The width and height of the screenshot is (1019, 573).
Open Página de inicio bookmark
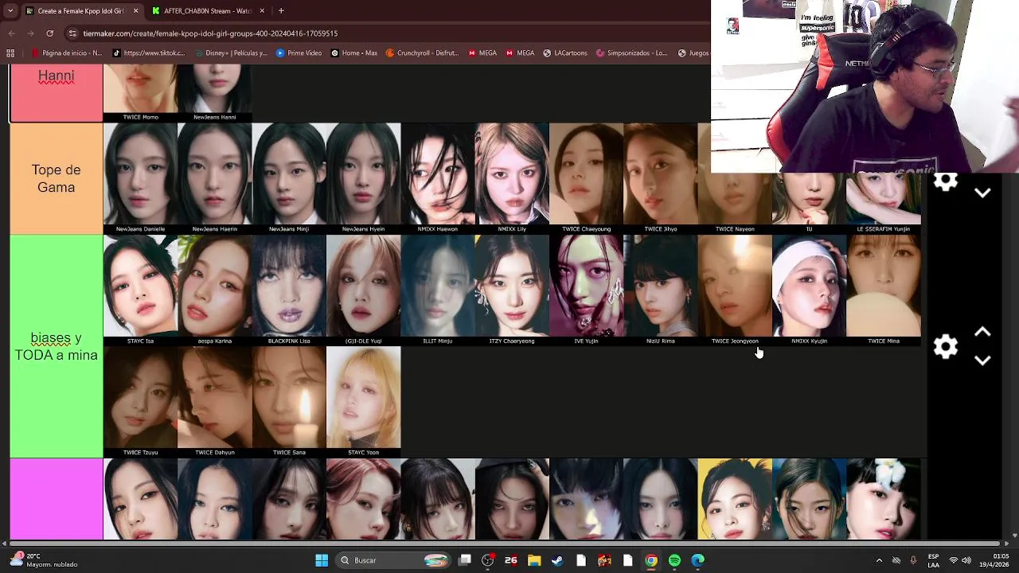(67, 53)
